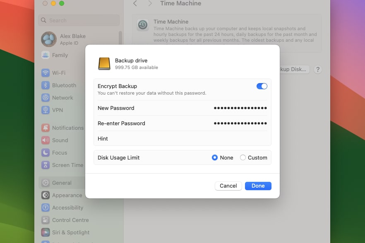Select the Sound label in the sidebar
Viewport: 365px width, 243px height.
click(x=60, y=140)
